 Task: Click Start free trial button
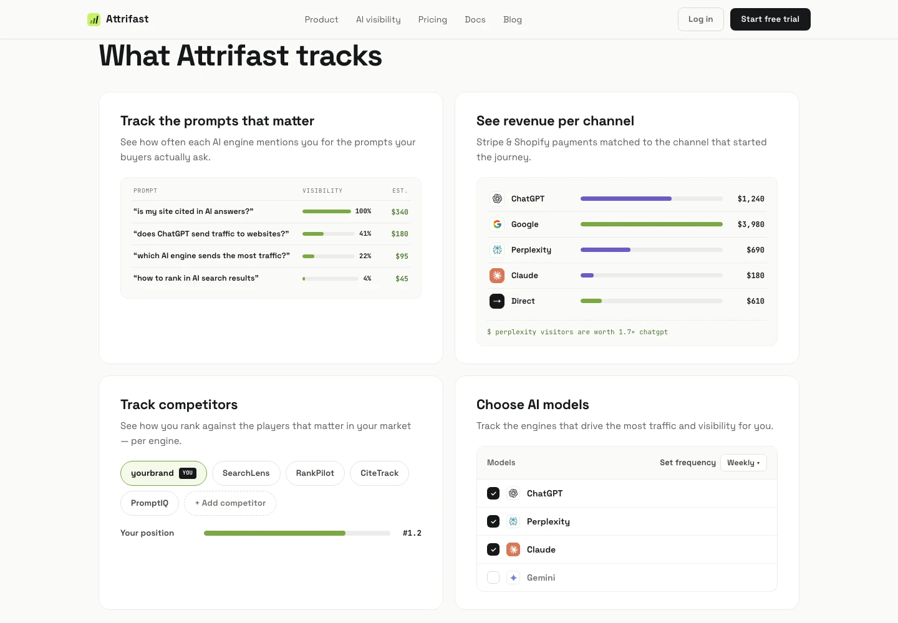tap(770, 19)
